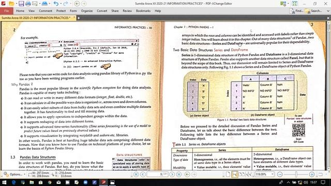This screenshot has width=331, height=186.
Task: Expand the Undo history dropdown arrow
Action: click(61, 4)
